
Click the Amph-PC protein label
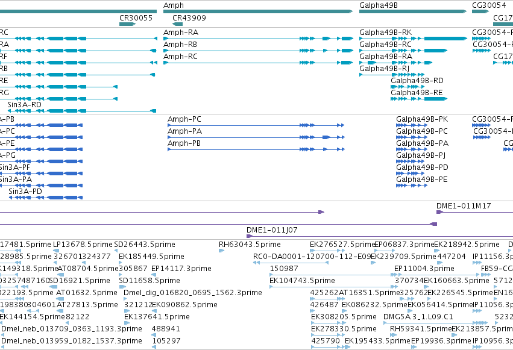pos(184,119)
